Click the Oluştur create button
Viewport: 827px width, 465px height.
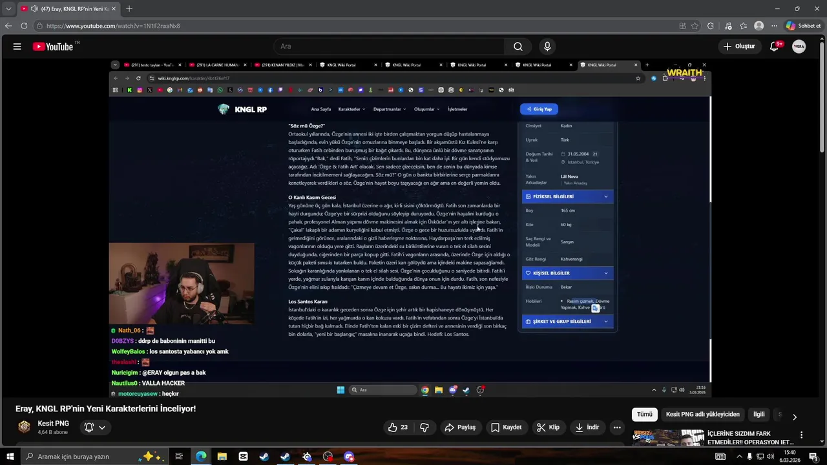click(x=739, y=46)
